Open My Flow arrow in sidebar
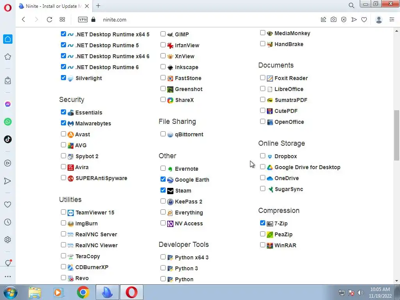 click(8, 181)
